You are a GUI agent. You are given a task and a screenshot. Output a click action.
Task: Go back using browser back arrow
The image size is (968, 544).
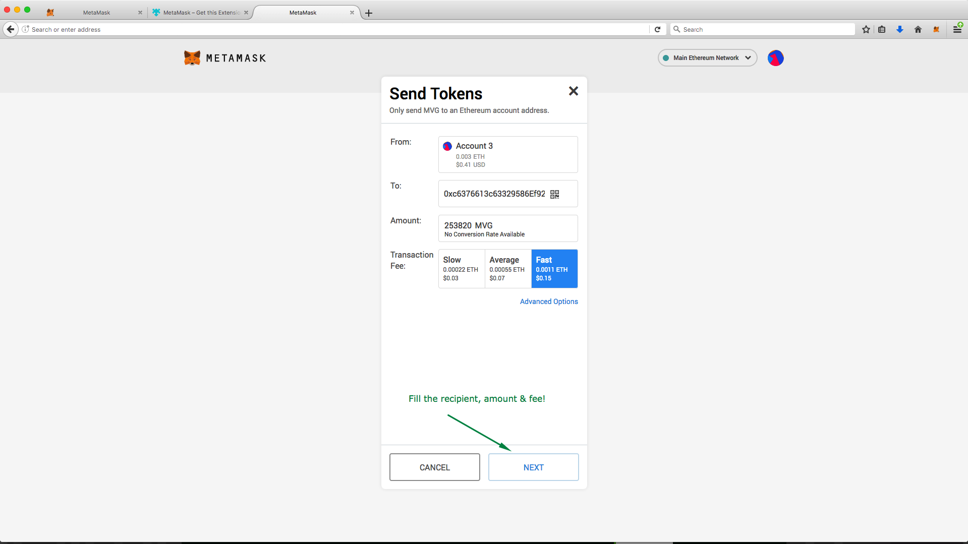pyautogui.click(x=11, y=29)
